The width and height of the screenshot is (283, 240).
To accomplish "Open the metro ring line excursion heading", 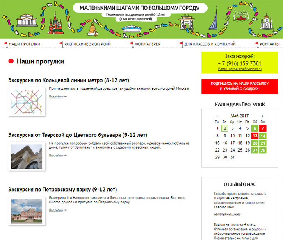I will coord(68,80).
